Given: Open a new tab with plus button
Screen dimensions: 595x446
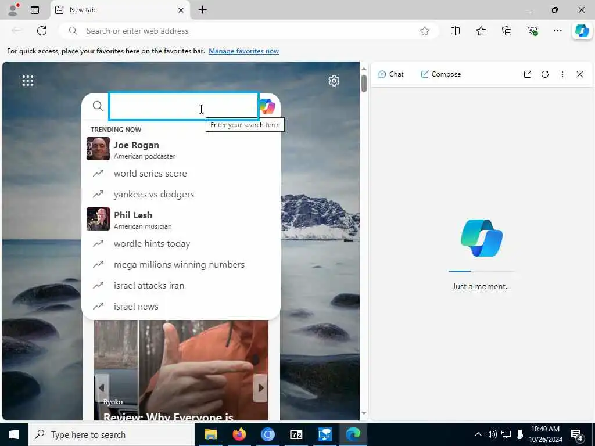Looking at the screenshot, I should (x=203, y=10).
